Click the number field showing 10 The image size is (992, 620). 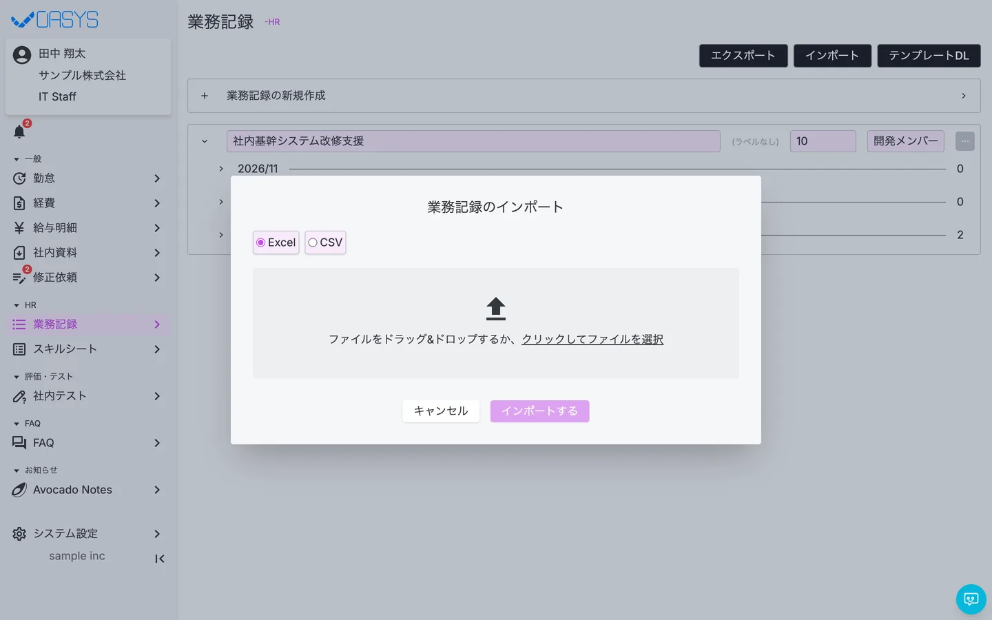coord(823,141)
